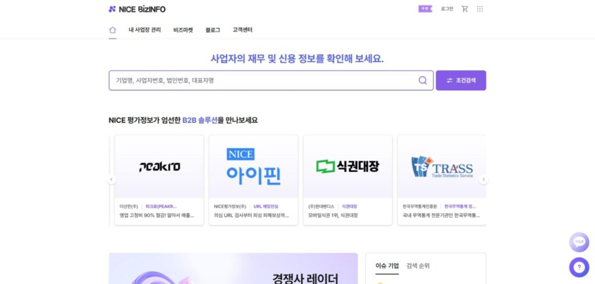Select the 이슈 기업 tab
Viewport: 595px width, 284px height.
tap(387, 266)
